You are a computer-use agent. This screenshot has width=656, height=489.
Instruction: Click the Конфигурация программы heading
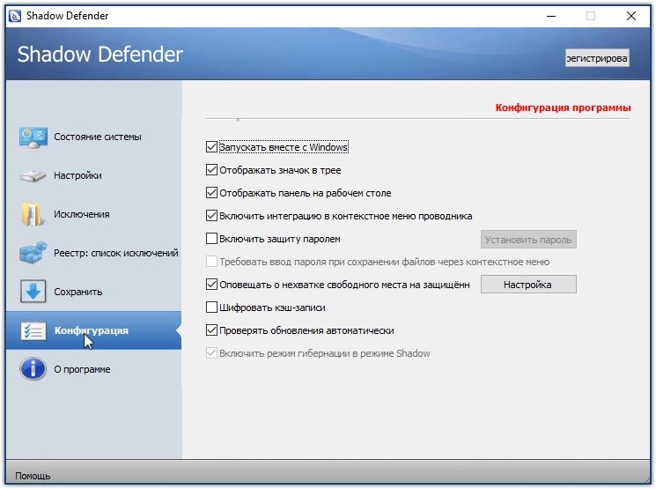564,108
